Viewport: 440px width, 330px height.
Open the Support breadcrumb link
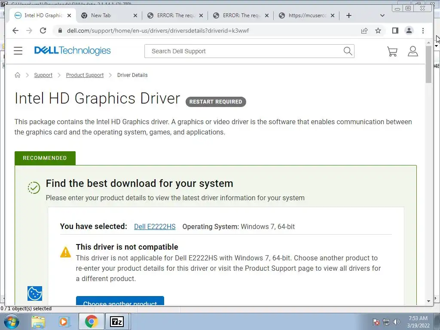click(43, 75)
